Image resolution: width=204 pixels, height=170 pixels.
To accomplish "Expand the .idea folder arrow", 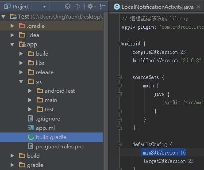I will 12,35.
